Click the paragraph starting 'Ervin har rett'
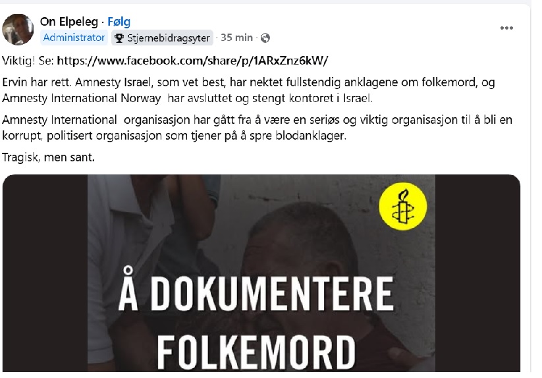The image size is (542, 378). click(248, 90)
